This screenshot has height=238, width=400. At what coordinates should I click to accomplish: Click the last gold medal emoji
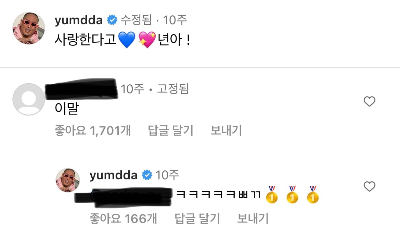point(313,195)
